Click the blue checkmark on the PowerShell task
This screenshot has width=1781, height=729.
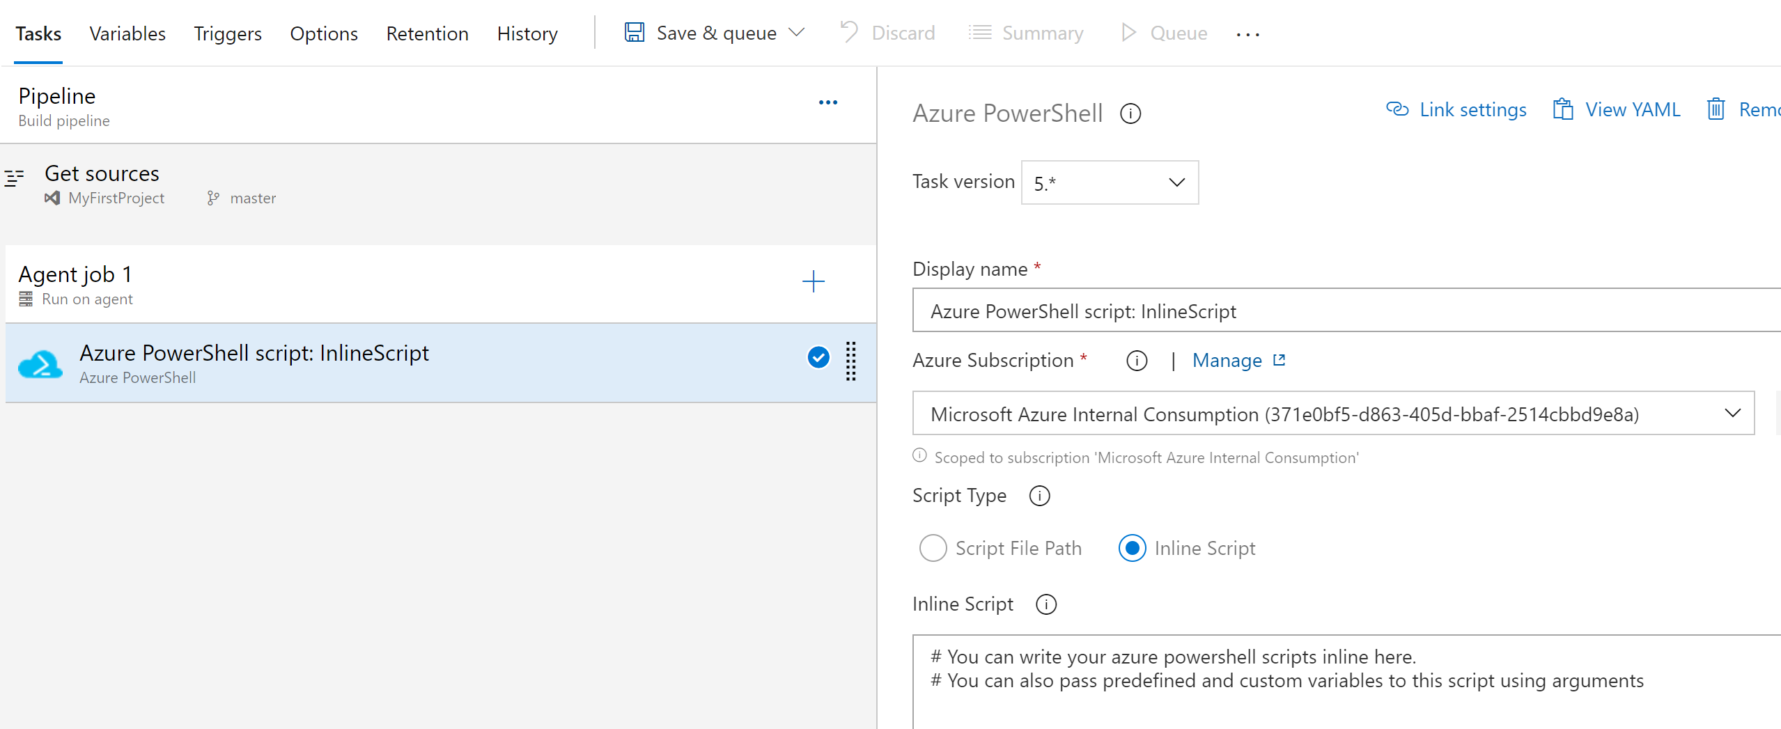[x=818, y=357]
